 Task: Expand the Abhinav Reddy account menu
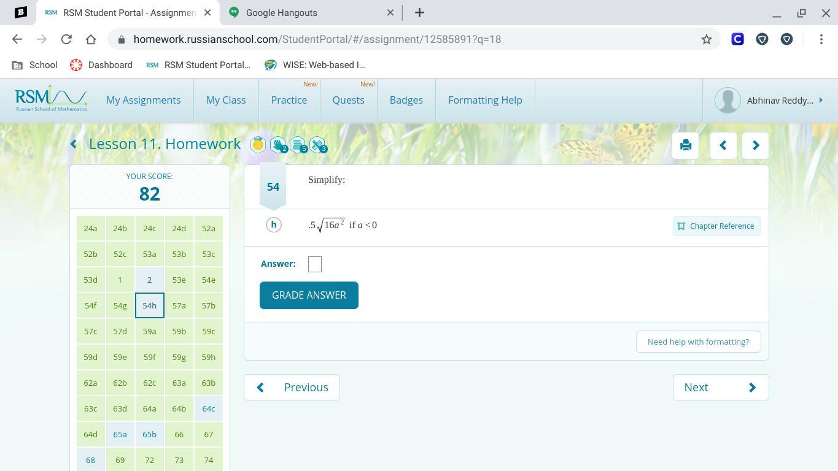821,100
